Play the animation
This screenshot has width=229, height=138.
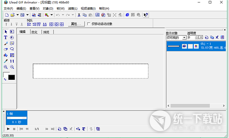8,129
